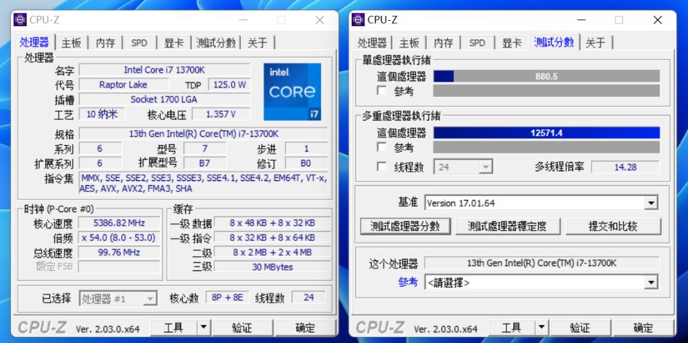This screenshot has width=688, height=343.
Task: Click the 总线速度 value 99.76 MHz
Action: click(119, 252)
